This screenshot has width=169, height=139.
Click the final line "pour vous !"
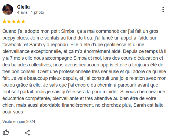[x=14, y=112]
